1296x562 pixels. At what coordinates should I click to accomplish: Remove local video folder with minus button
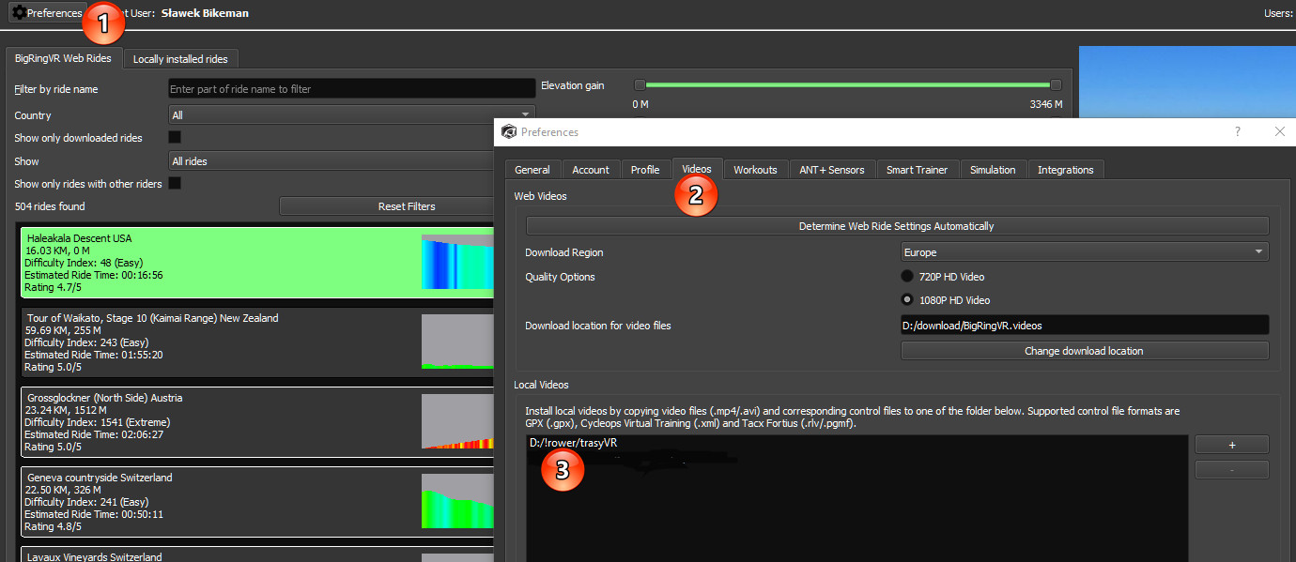(x=1231, y=469)
